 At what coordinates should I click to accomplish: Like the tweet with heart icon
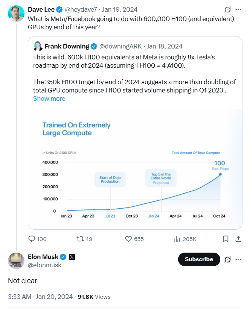click(128, 239)
